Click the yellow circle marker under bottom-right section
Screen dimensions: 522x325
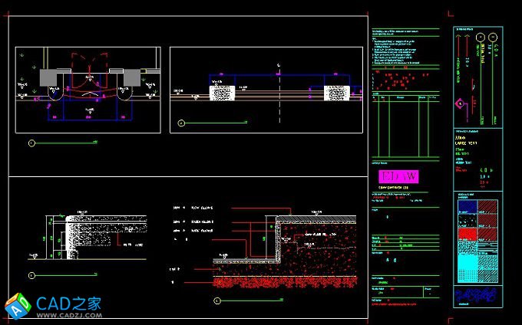[171, 270]
